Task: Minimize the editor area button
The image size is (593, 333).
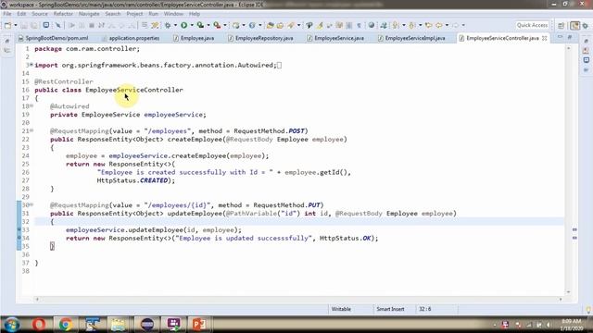Action: pyautogui.click(x=560, y=37)
